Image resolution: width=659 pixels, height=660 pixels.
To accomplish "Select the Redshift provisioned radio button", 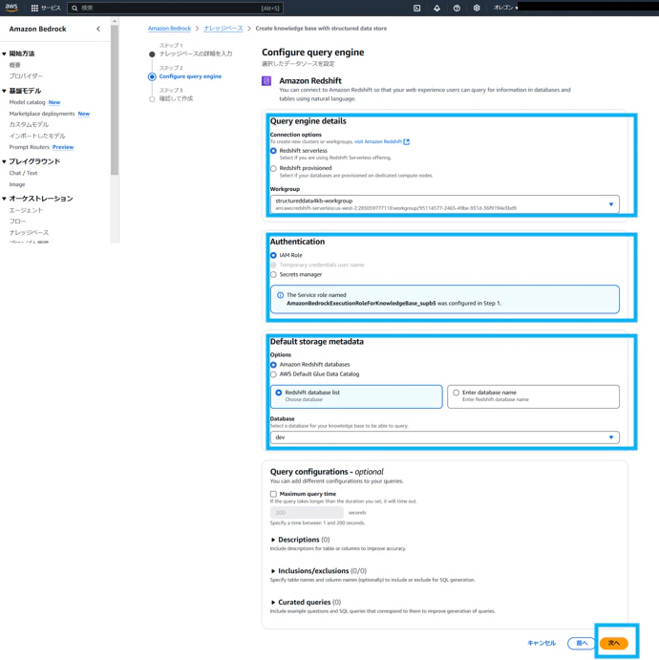I will [273, 168].
